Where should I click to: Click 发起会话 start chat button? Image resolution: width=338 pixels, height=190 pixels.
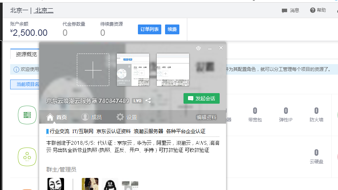202,98
